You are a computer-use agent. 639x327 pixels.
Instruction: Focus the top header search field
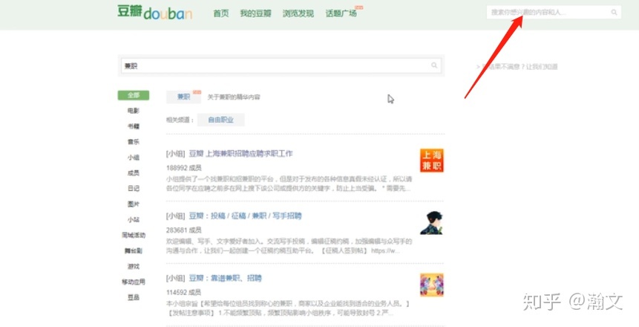(x=554, y=12)
